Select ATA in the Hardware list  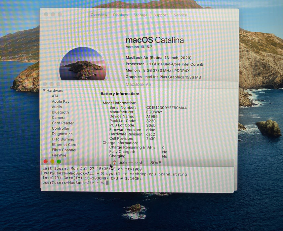[55, 96]
